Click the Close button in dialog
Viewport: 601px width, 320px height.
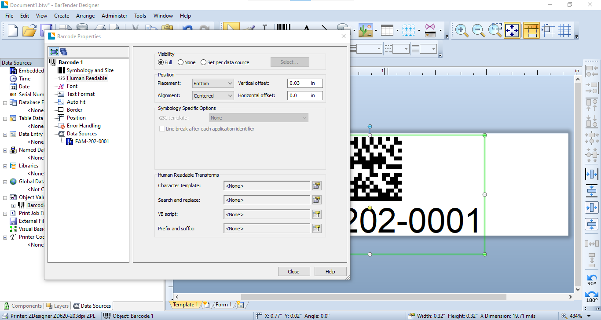point(294,272)
